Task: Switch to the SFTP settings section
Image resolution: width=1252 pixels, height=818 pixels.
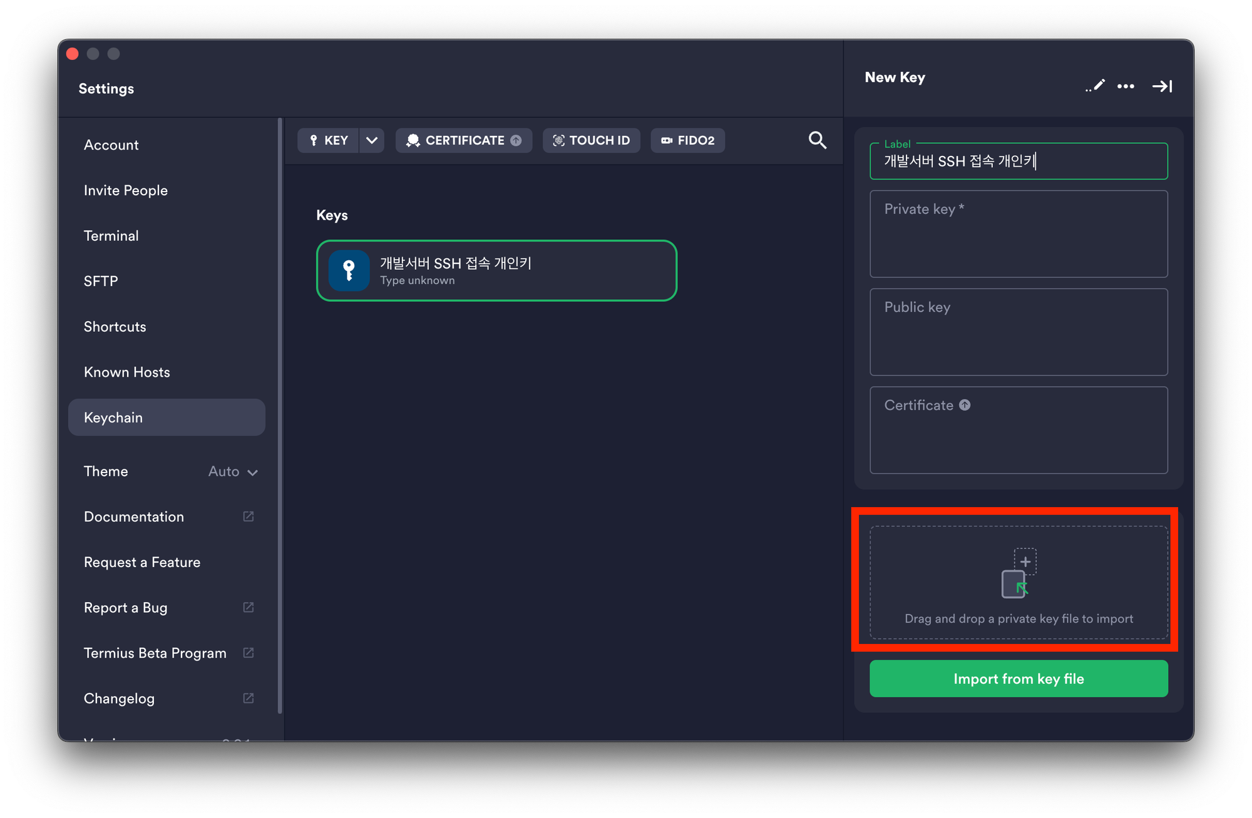Action: point(101,281)
